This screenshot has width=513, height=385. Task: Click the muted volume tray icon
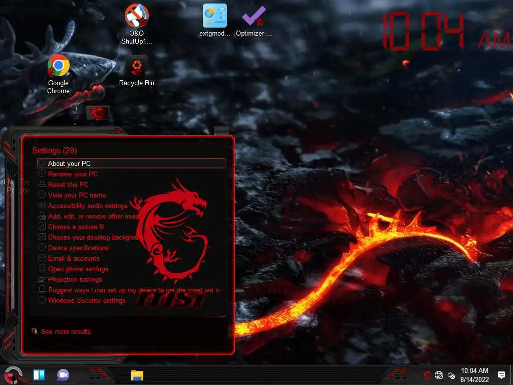(451, 375)
